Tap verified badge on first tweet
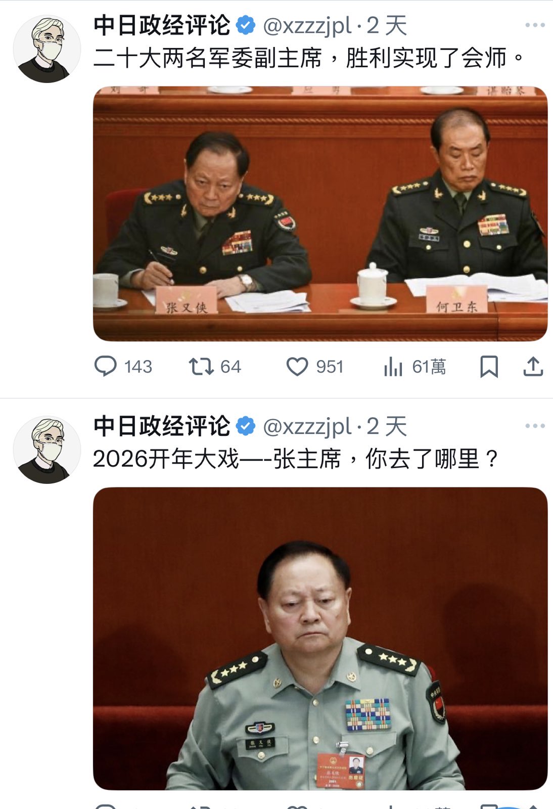Image resolution: width=553 pixels, height=809 pixels. pyautogui.click(x=246, y=25)
